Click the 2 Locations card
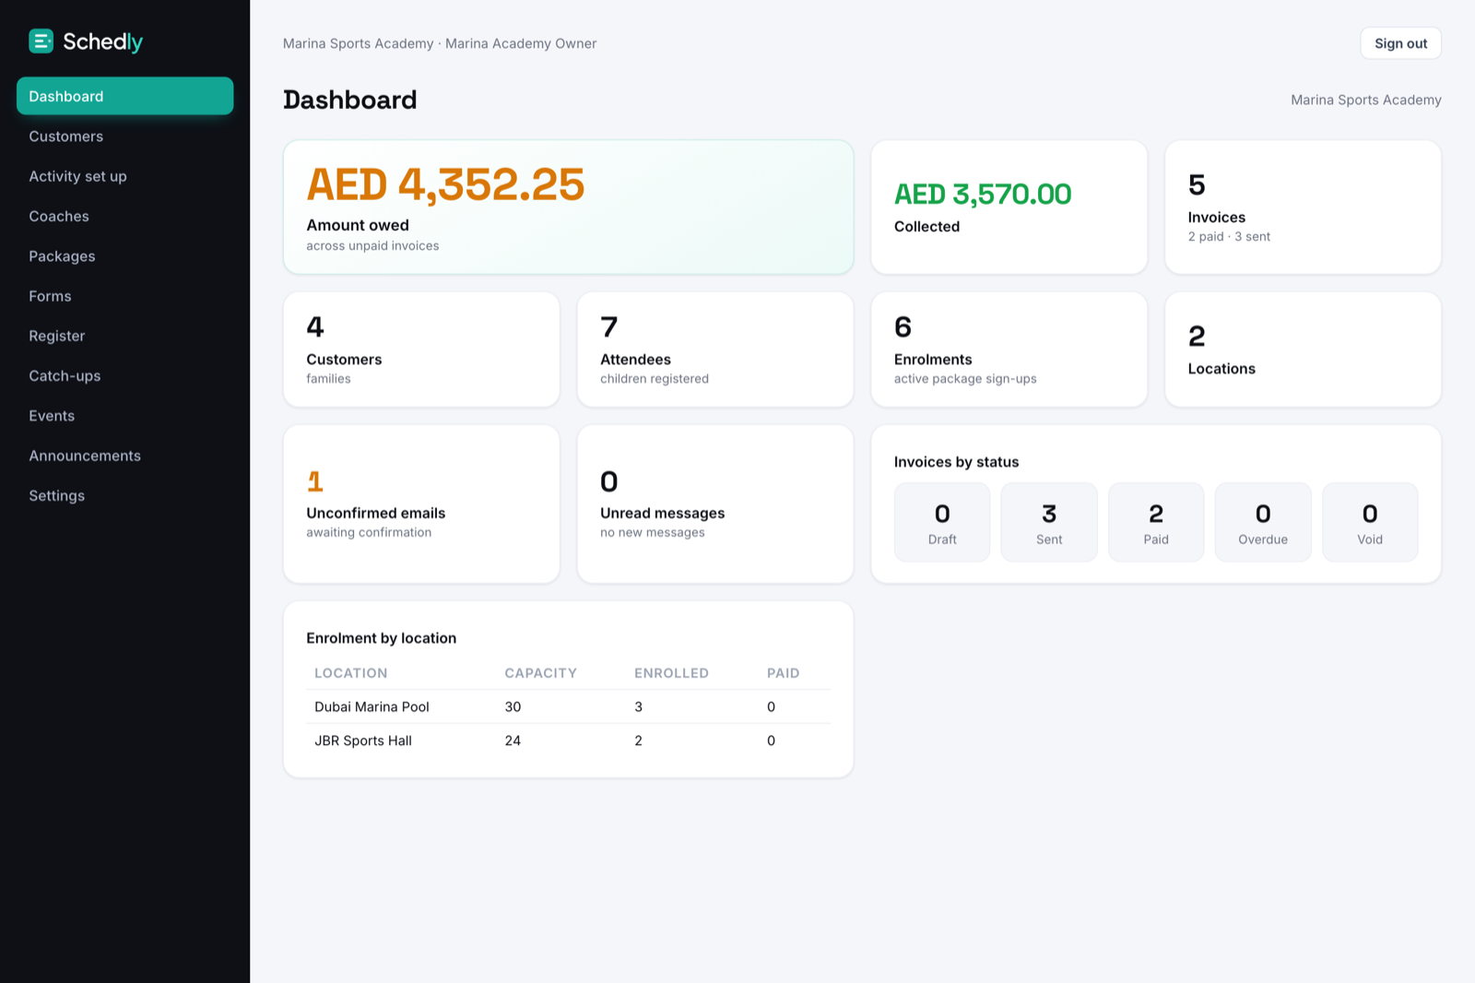Screen dimensions: 1475x983 click(1303, 349)
